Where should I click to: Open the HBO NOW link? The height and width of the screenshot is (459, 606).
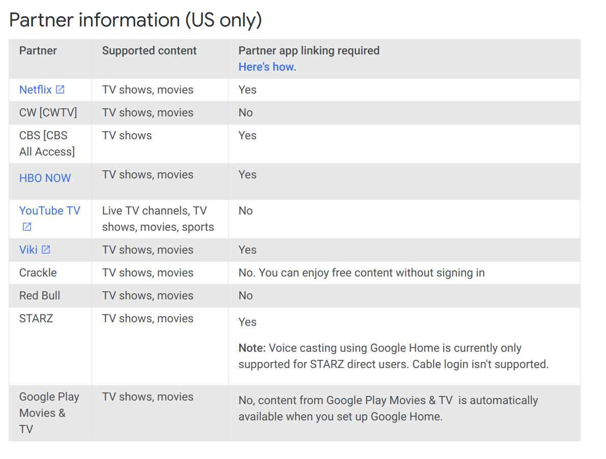(x=45, y=178)
